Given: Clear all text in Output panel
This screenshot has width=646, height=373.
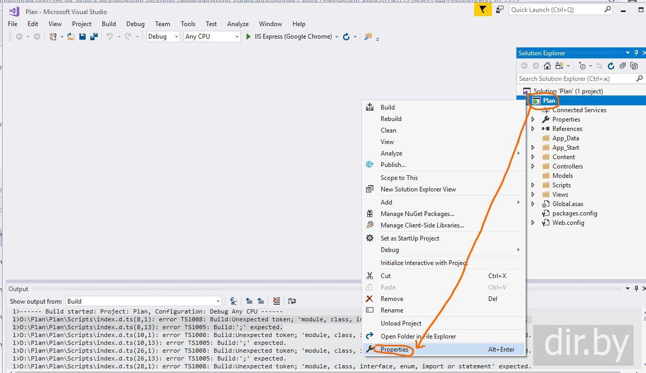Looking at the screenshot, I should (x=276, y=301).
